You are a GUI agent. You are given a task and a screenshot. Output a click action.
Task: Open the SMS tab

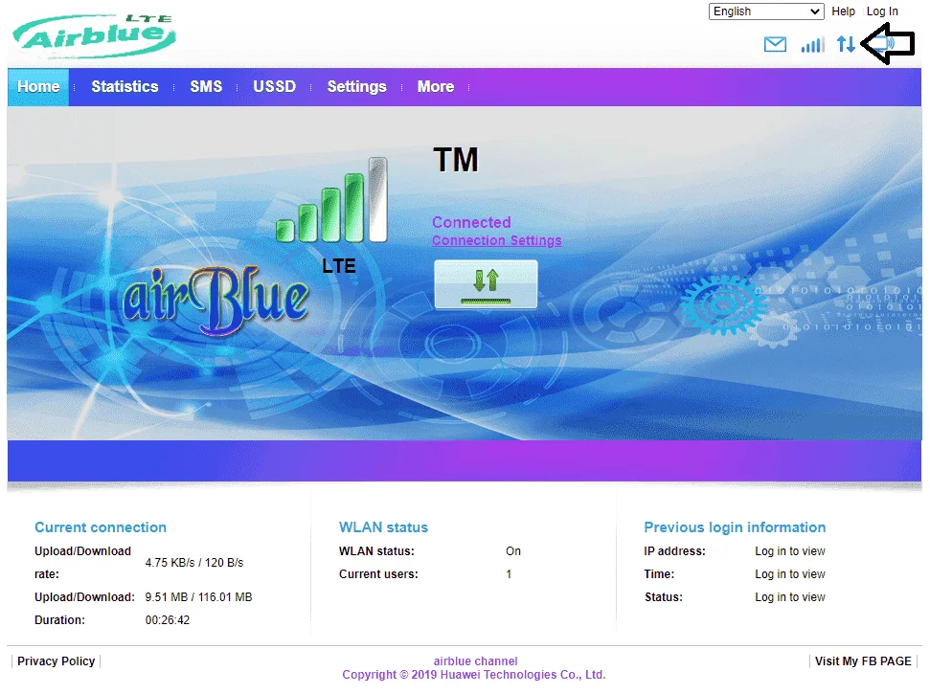206,87
